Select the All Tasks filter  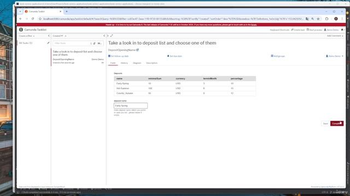pos(26,43)
